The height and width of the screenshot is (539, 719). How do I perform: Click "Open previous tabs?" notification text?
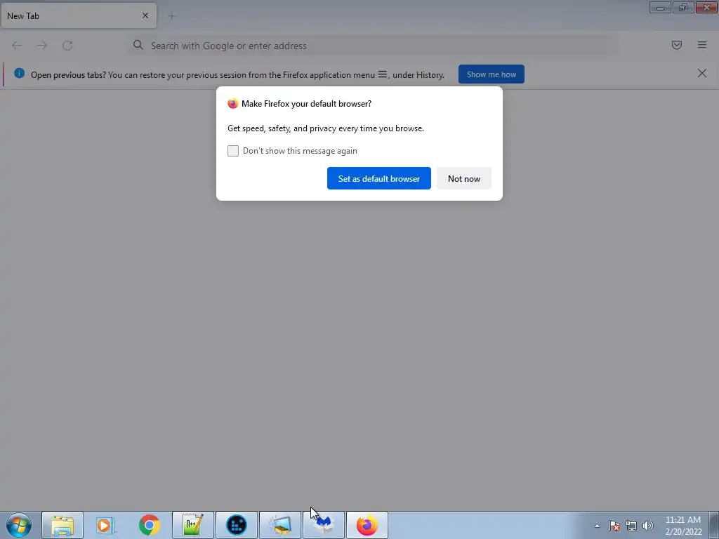[68, 74]
